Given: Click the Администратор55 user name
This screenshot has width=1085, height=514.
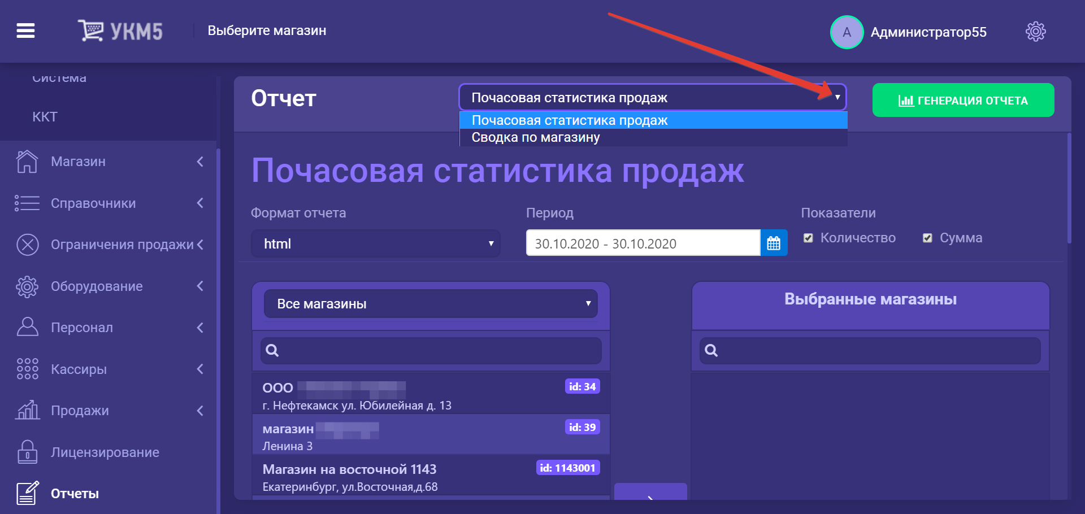Looking at the screenshot, I should click(x=928, y=32).
